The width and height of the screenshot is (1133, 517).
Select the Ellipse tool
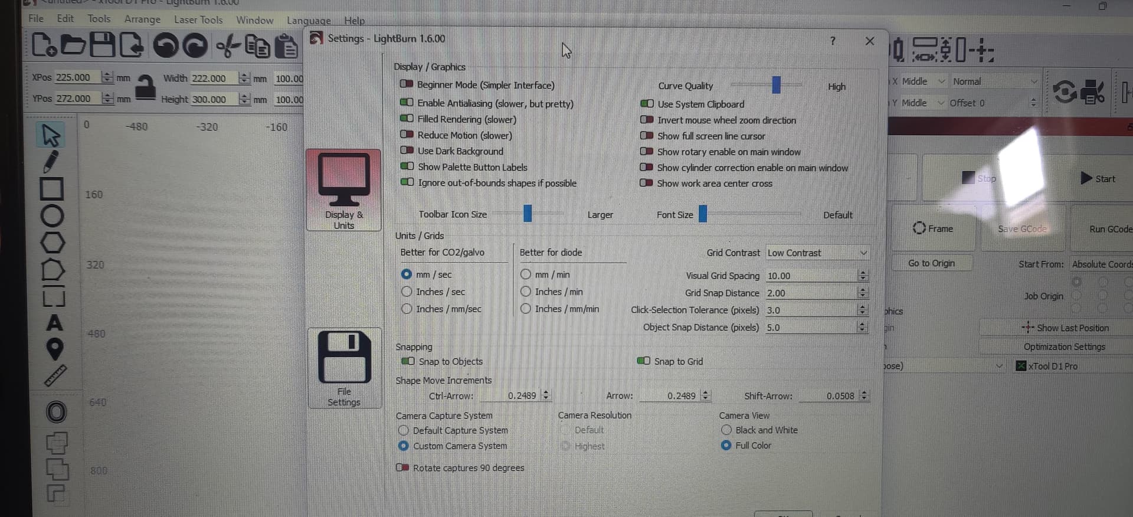pyautogui.click(x=52, y=216)
